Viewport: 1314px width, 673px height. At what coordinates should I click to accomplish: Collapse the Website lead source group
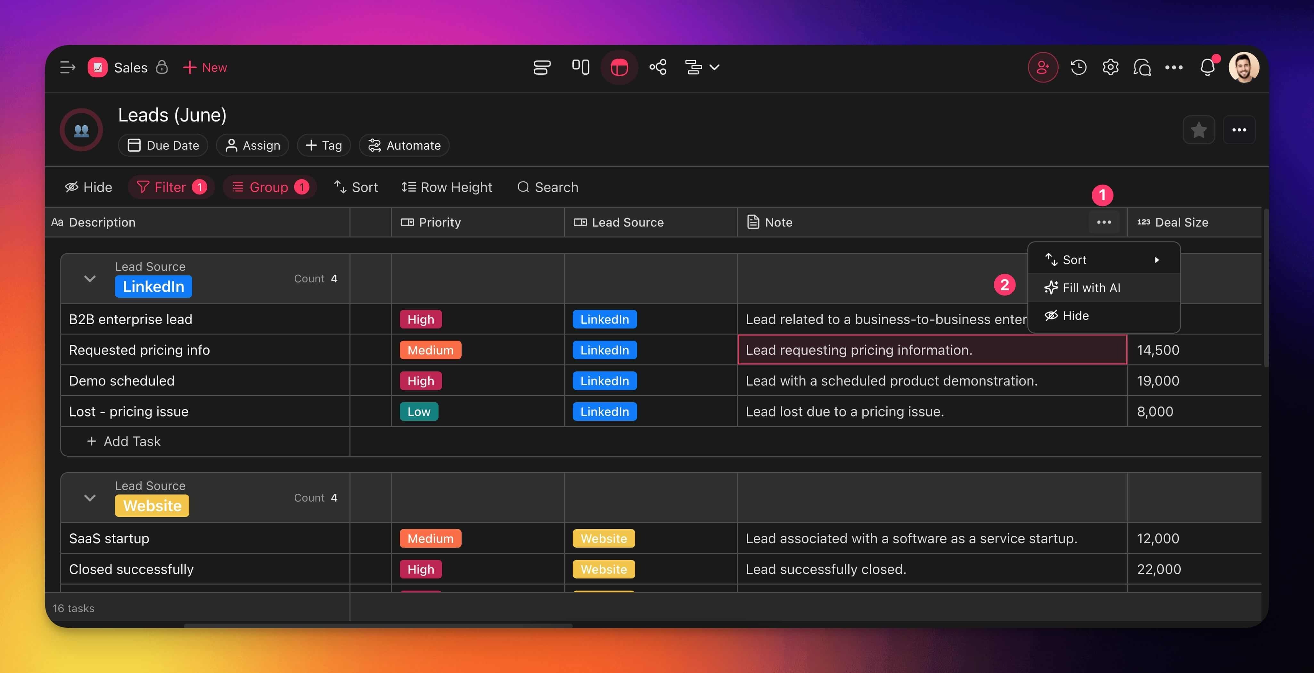coord(90,498)
